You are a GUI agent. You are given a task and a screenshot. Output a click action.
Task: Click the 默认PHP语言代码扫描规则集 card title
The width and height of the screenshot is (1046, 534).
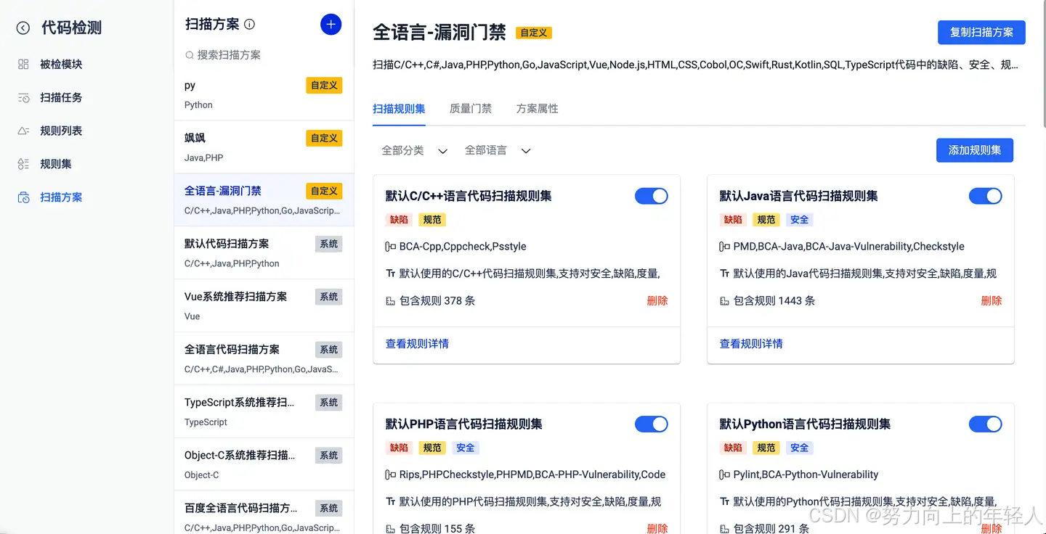coord(464,424)
